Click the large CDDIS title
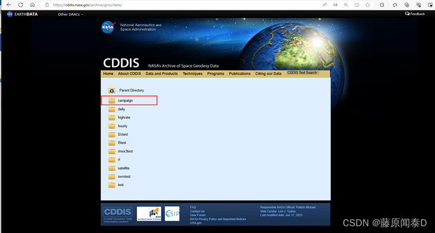Image resolution: width=435 pixels, height=233 pixels. pos(121,63)
